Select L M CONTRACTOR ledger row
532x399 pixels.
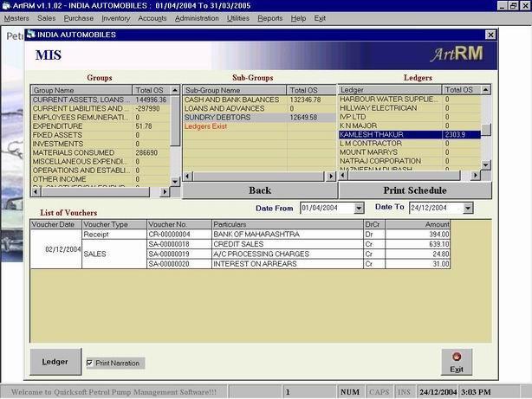click(x=410, y=144)
